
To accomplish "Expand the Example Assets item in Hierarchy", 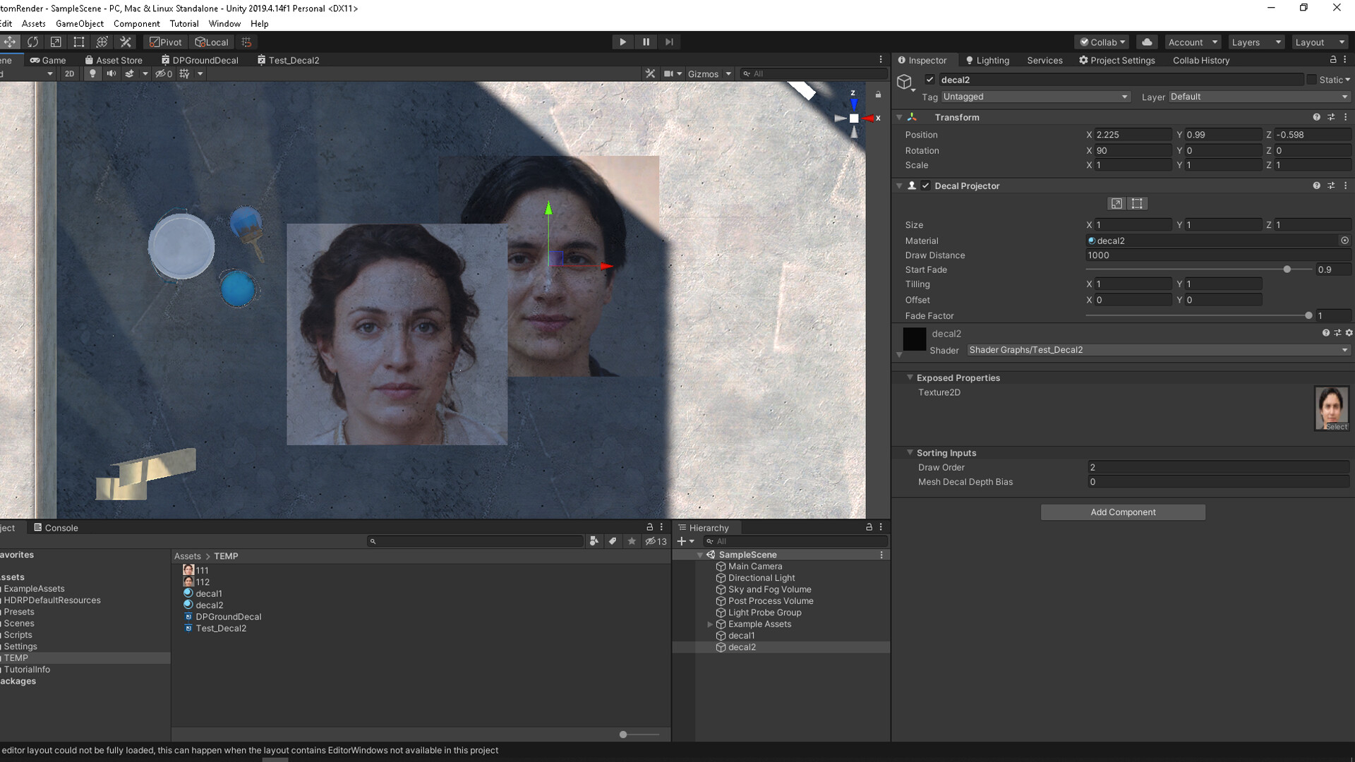I will pyautogui.click(x=710, y=624).
